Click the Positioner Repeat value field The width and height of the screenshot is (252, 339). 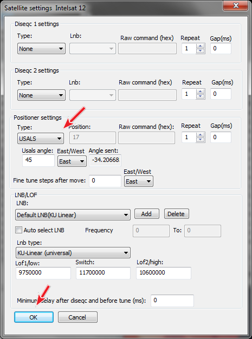(189, 138)
